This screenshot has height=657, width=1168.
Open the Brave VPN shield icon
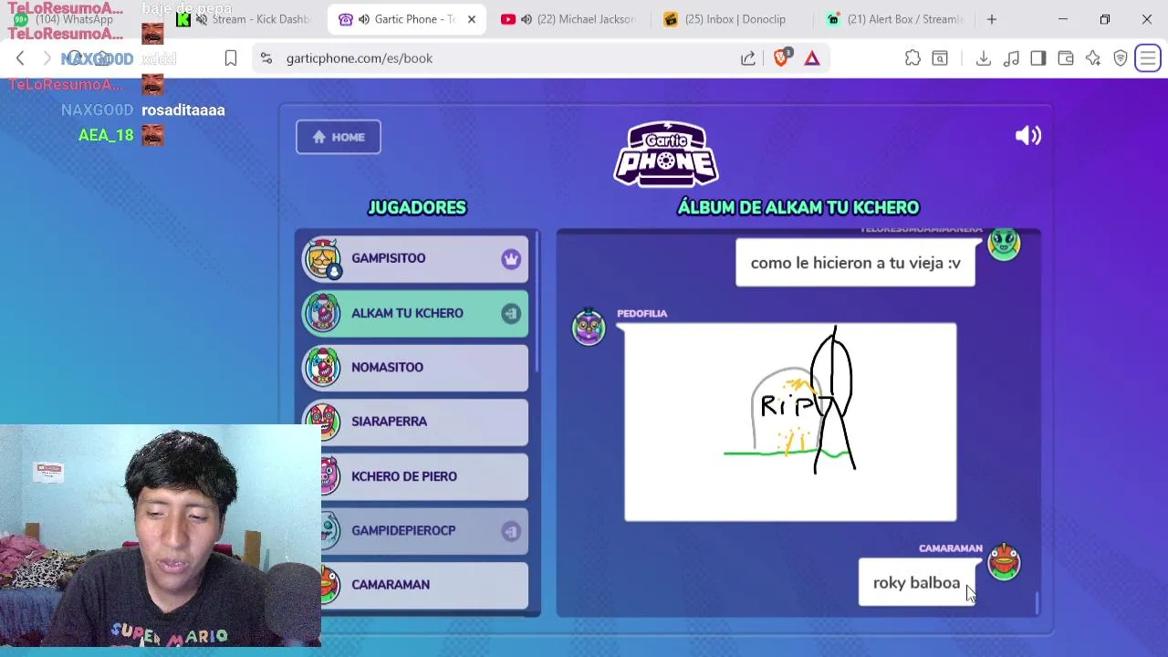coord(1121,58)
